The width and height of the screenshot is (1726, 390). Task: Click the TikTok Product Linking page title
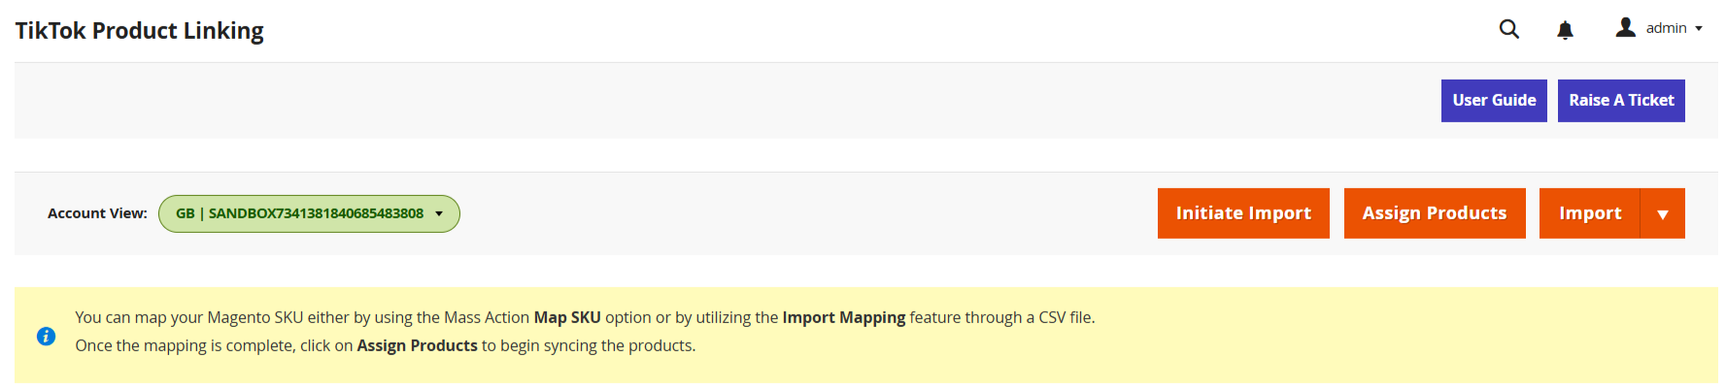pyautogui.click(x=139, y=31)
